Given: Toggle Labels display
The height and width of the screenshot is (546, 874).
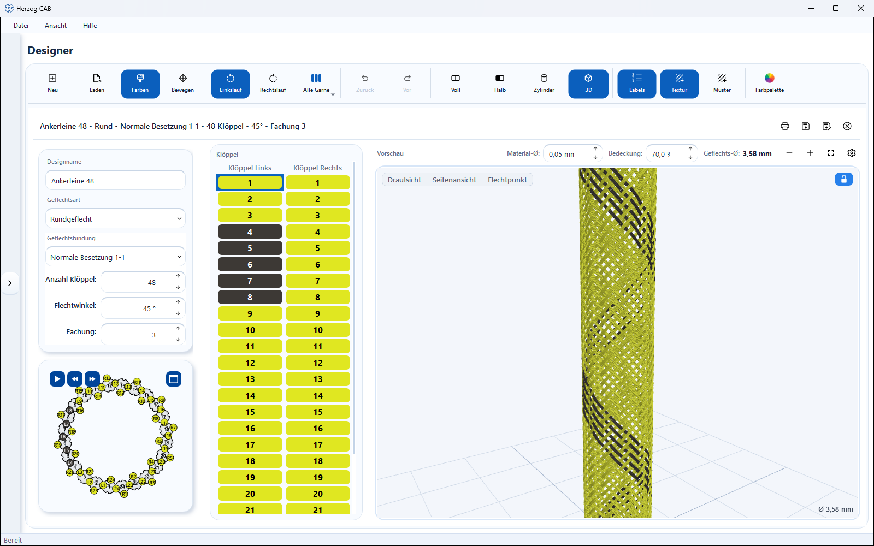Looking at the screenshot, I should [637, 84].
